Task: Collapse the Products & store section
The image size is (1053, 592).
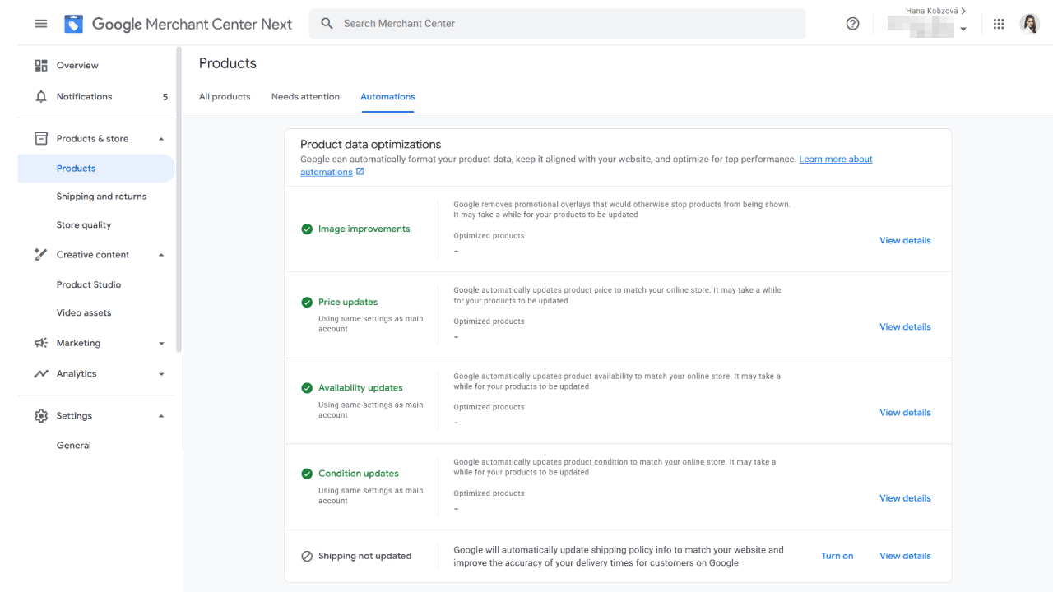Action: point(161,139)
